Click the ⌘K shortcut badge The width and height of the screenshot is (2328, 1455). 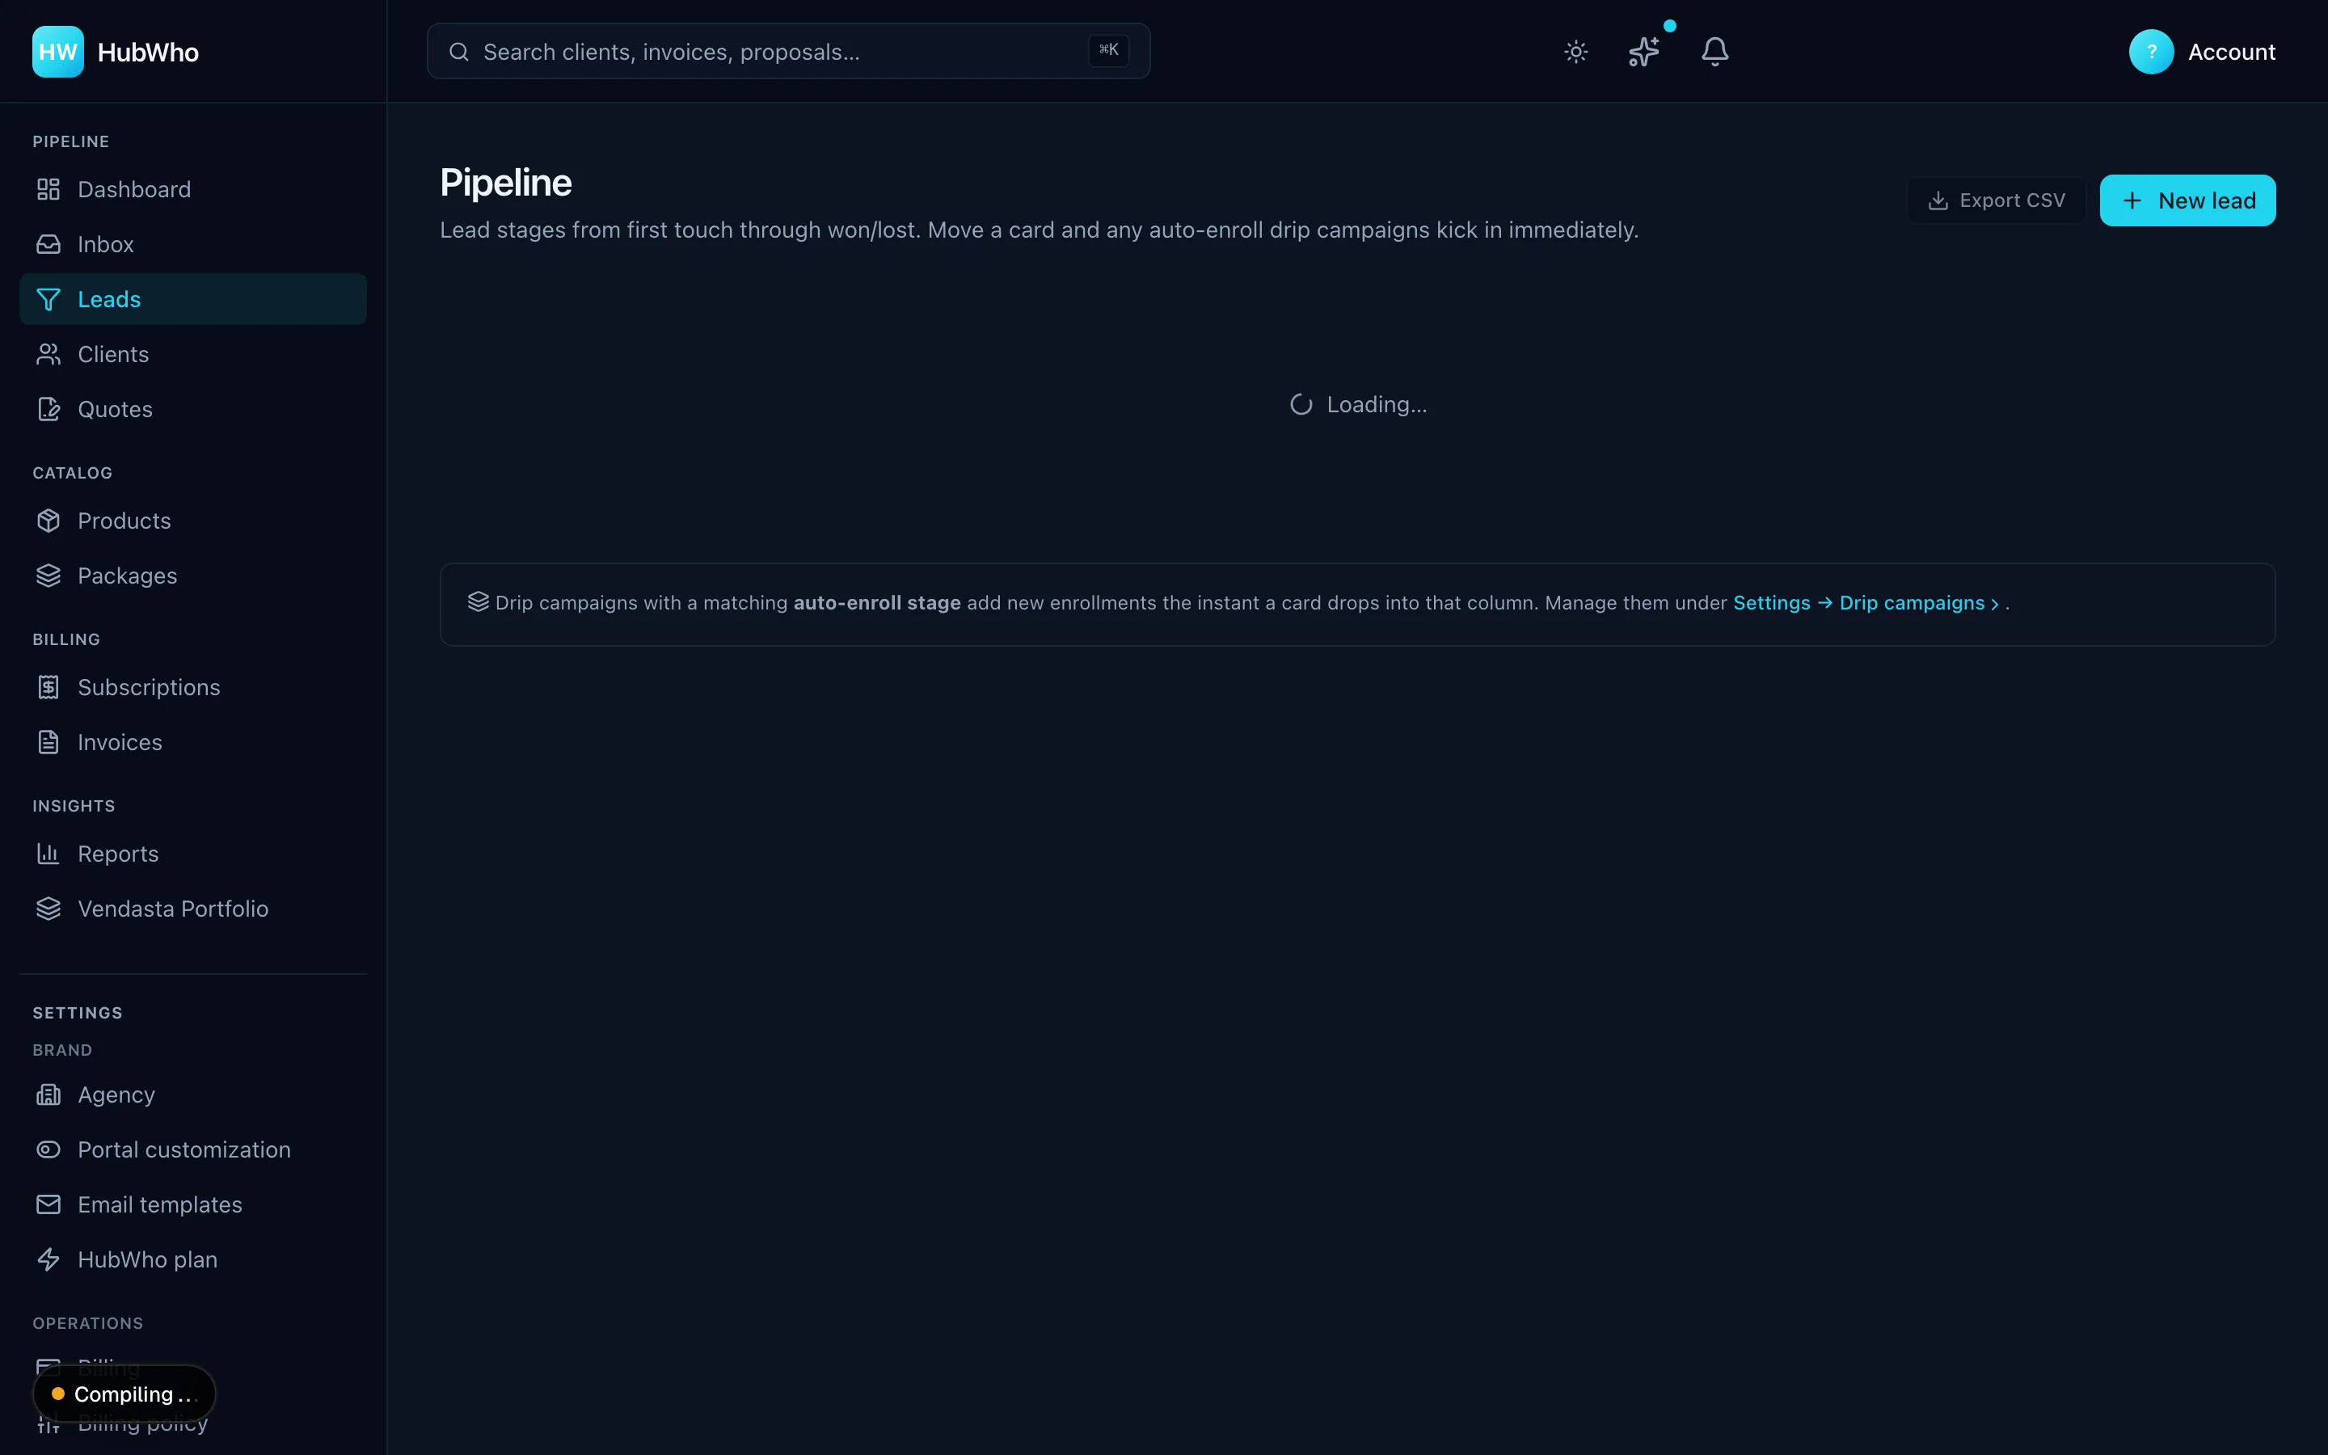coord(1108,50)
